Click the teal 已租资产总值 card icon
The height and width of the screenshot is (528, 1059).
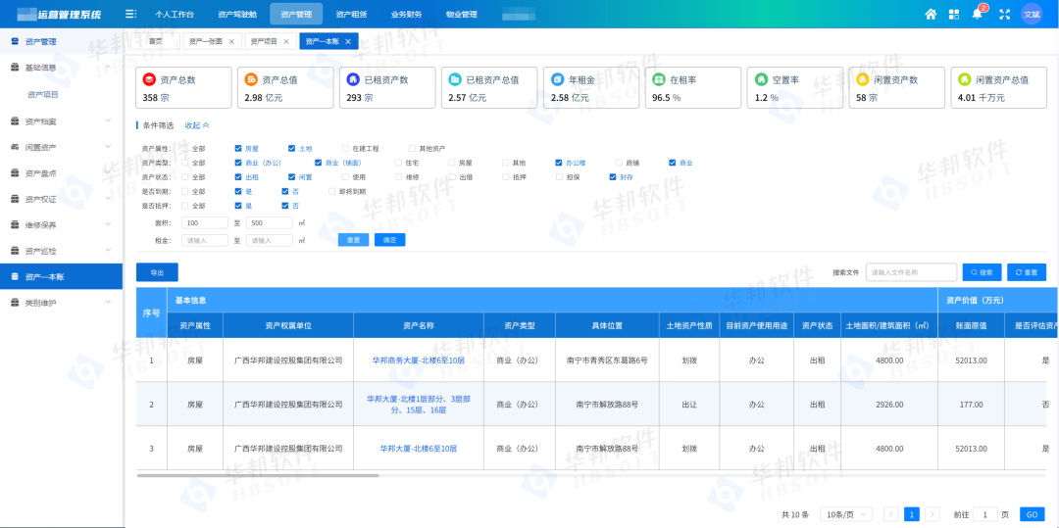[x=455, y=79]
